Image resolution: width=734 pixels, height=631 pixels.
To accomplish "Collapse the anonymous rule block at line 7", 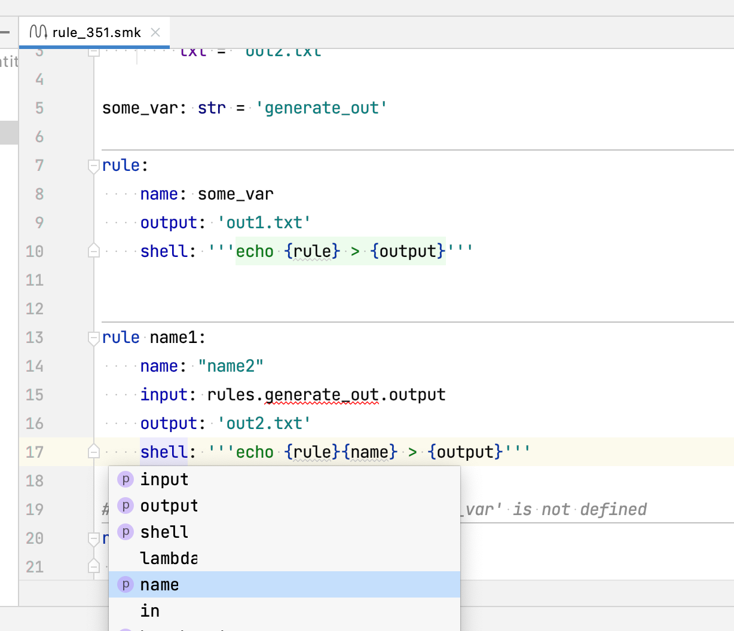I will pos(93,166).
